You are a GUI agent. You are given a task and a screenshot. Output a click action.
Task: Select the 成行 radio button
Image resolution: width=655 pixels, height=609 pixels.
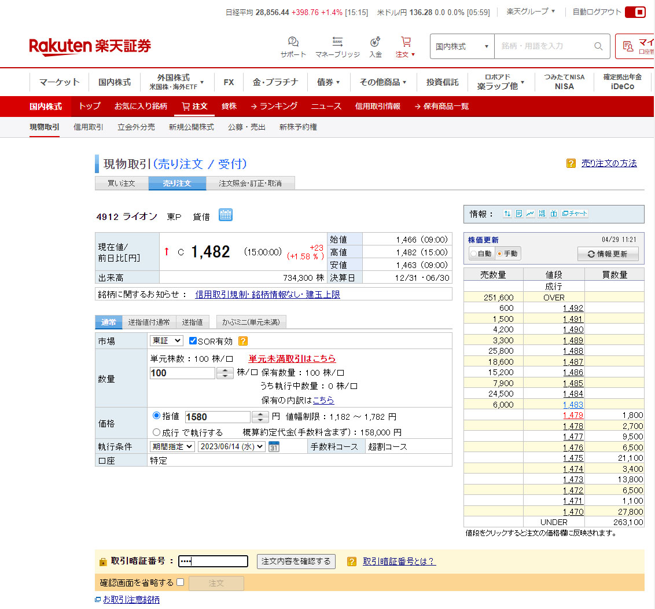(x=156, y=432)
